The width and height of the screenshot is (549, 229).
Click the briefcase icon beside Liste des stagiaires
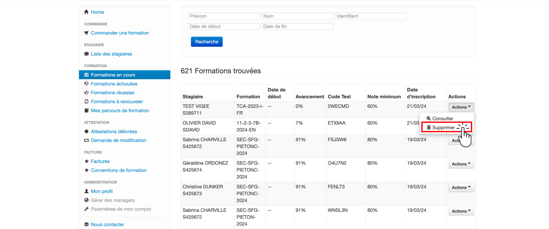[x=86, y=54]
